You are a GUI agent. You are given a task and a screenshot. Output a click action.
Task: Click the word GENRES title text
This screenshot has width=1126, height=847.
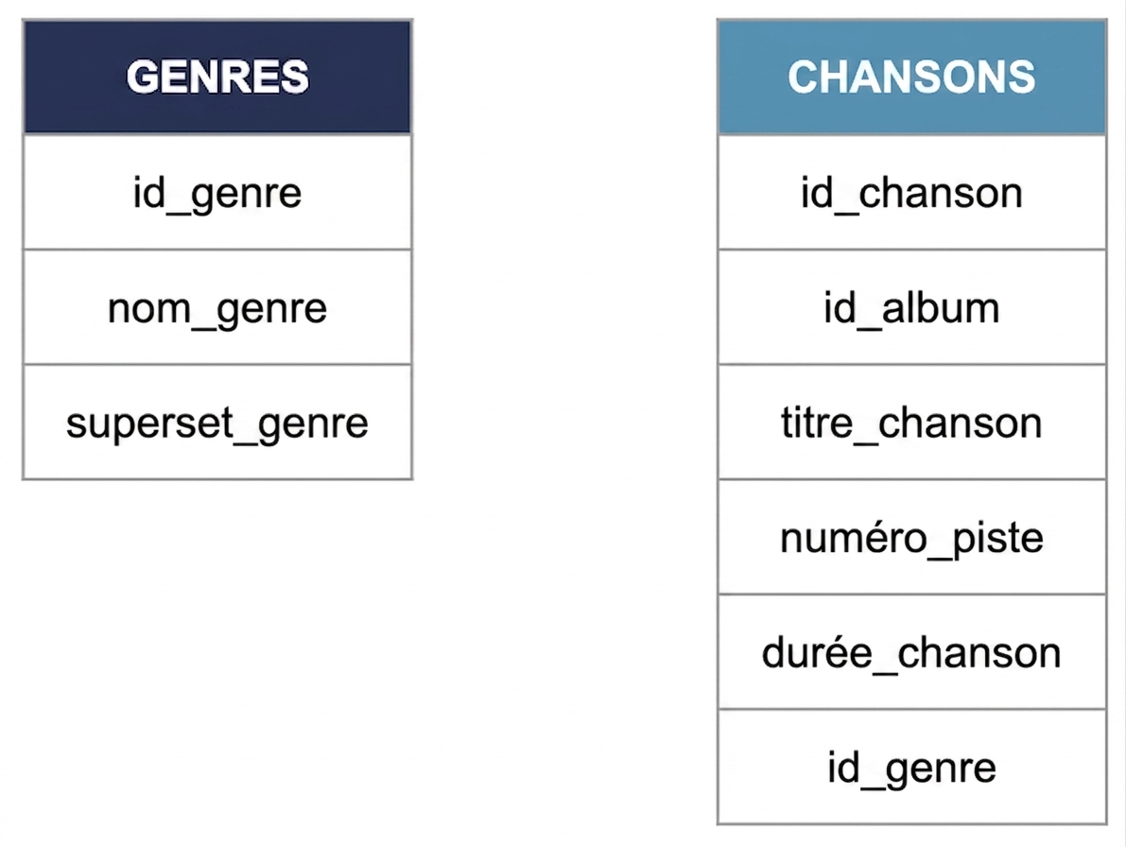[217, 77]
